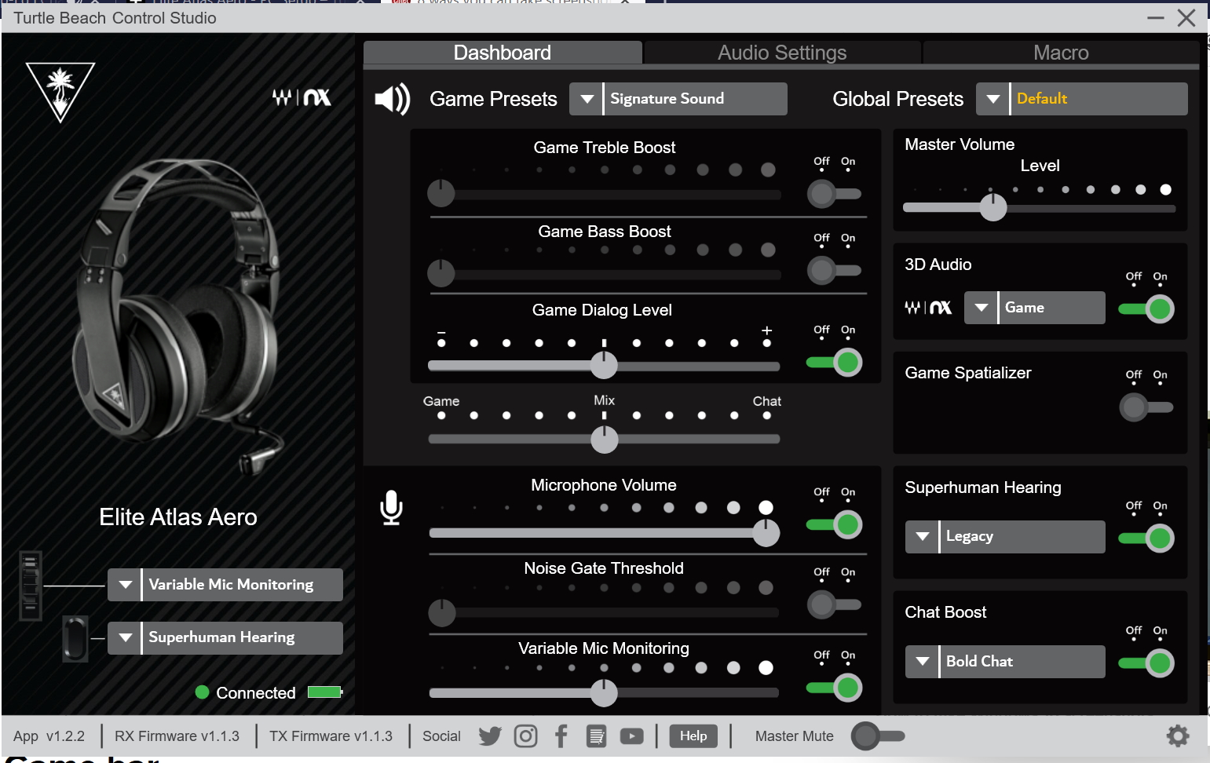Viewport: 1210px width, 763px height.
Task: Expand Global Presets Default dropdown
Action: tap(993, 99)
